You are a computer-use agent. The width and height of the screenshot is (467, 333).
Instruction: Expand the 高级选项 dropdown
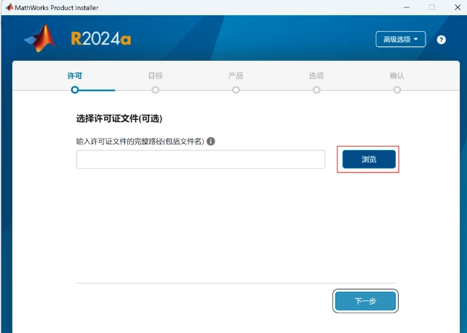[x=401, y=39]
